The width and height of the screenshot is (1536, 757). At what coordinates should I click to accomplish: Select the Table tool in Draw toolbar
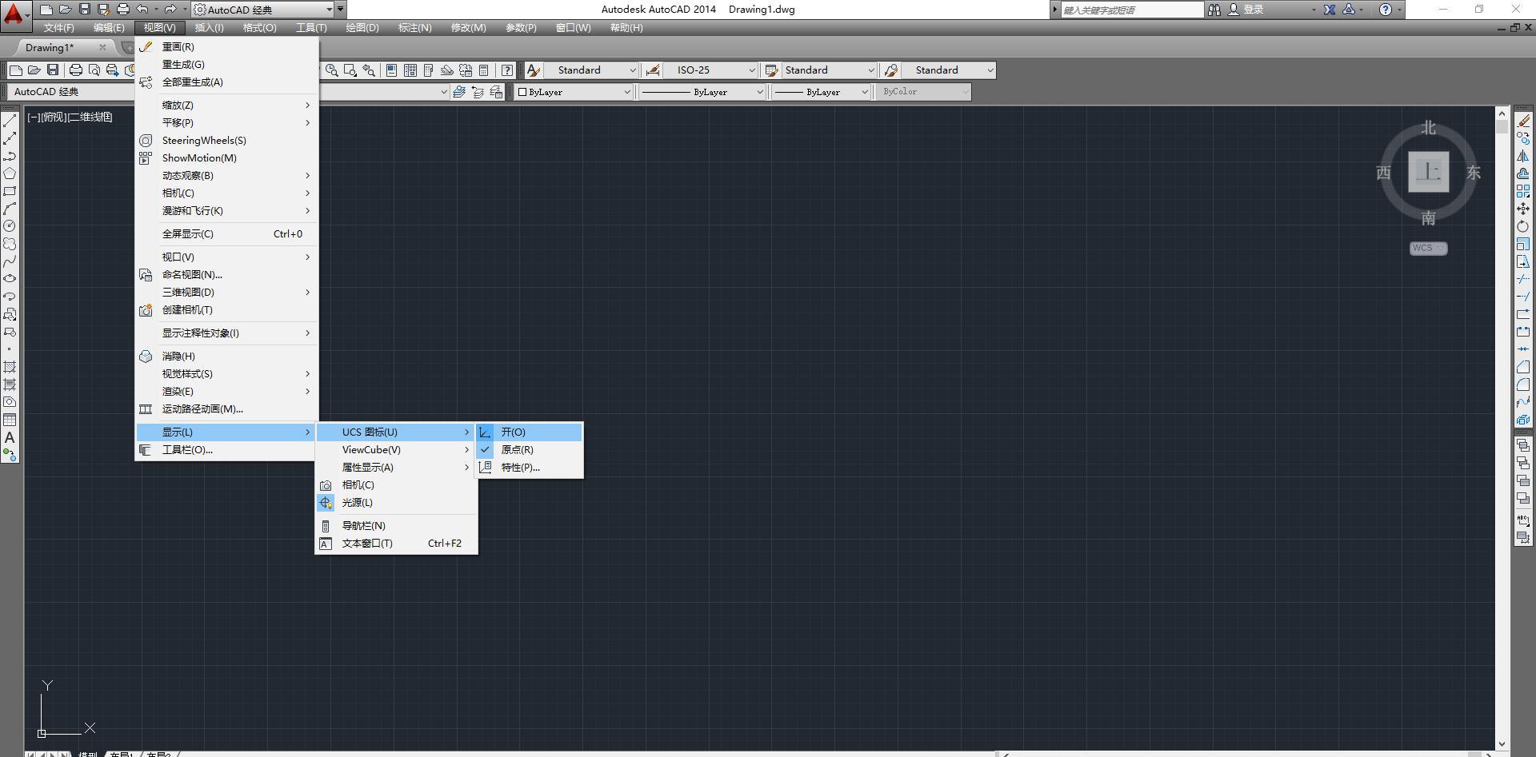coord(10,420)
